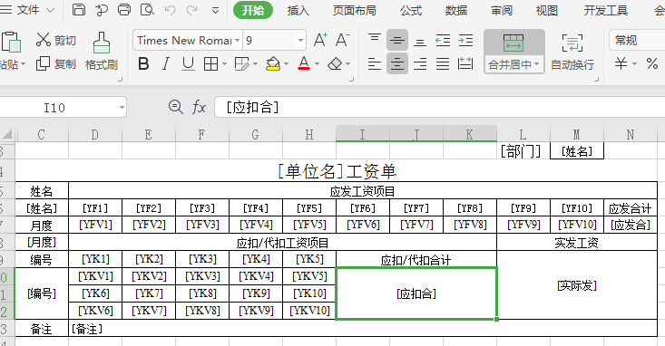Open the Formulas tab
The width and height of the screenshot is (665, 346).
pos(411,10)
